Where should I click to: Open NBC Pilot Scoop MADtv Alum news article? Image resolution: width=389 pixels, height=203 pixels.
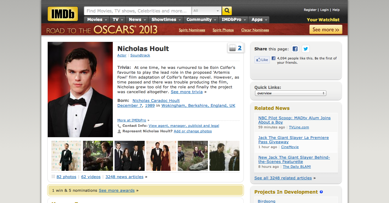[294, 120]
